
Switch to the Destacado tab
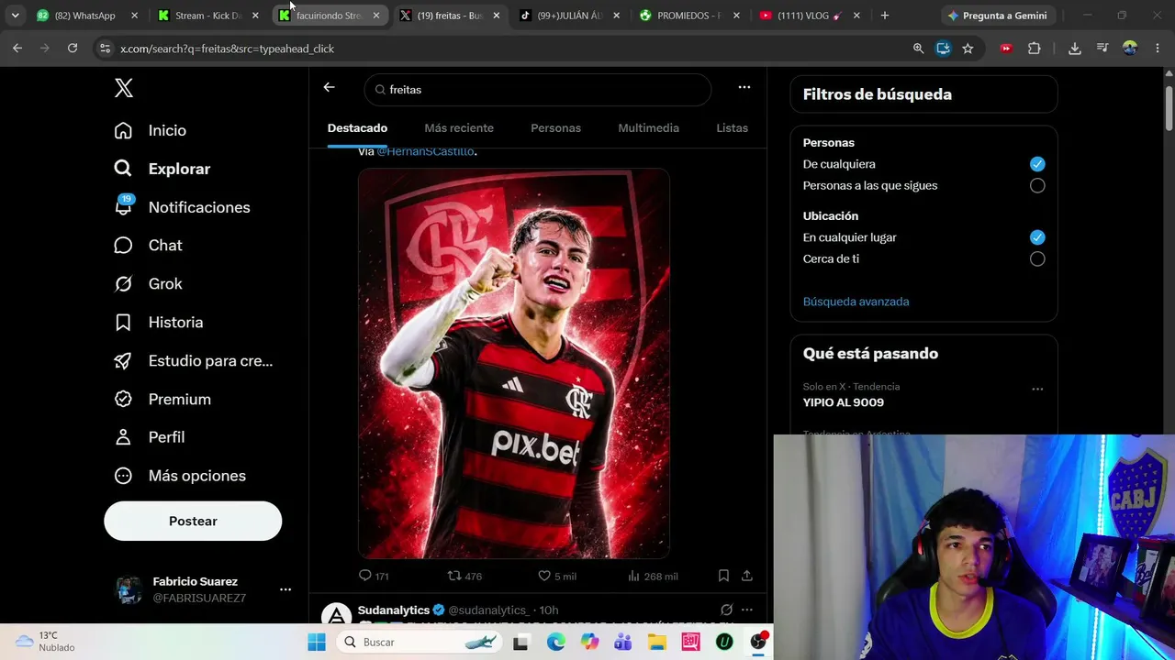coord(357,128)
